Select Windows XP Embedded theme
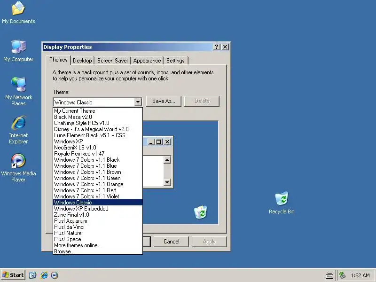Viewport: 376px width, 282px height. pos(98,209)
